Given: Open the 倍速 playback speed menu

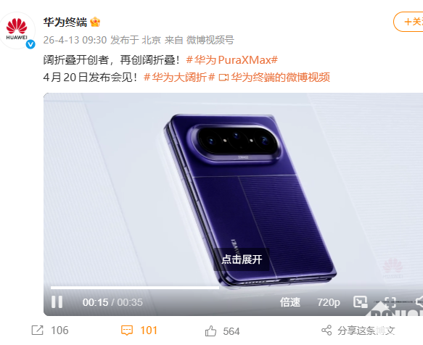Looking at the screenshot, I should pos(290,302).
